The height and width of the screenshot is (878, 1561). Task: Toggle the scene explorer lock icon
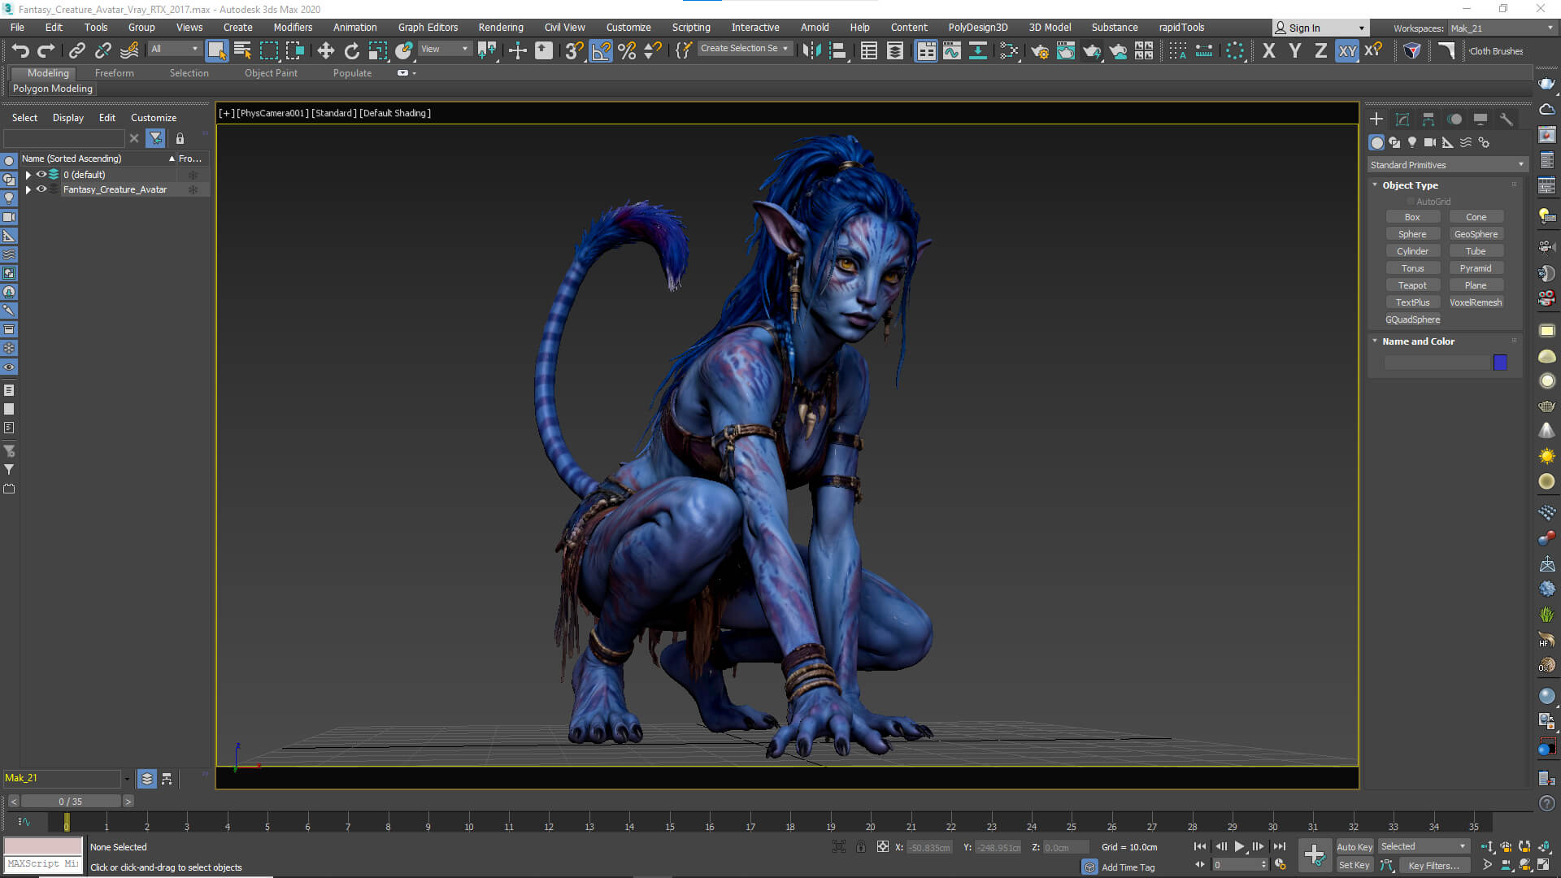coord(180,138)
